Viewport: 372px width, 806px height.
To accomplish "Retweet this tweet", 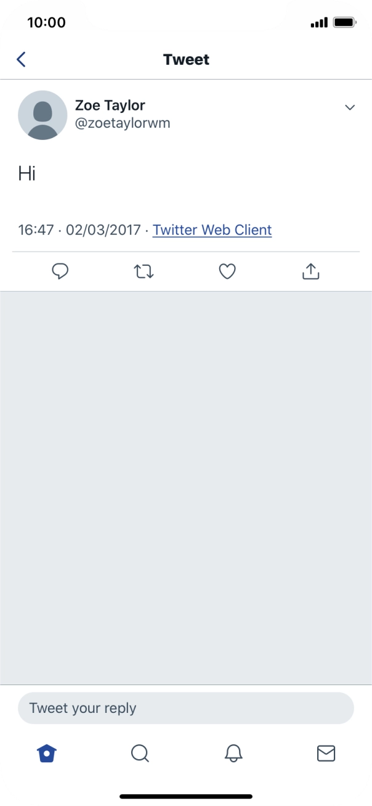I will (144, 271).
